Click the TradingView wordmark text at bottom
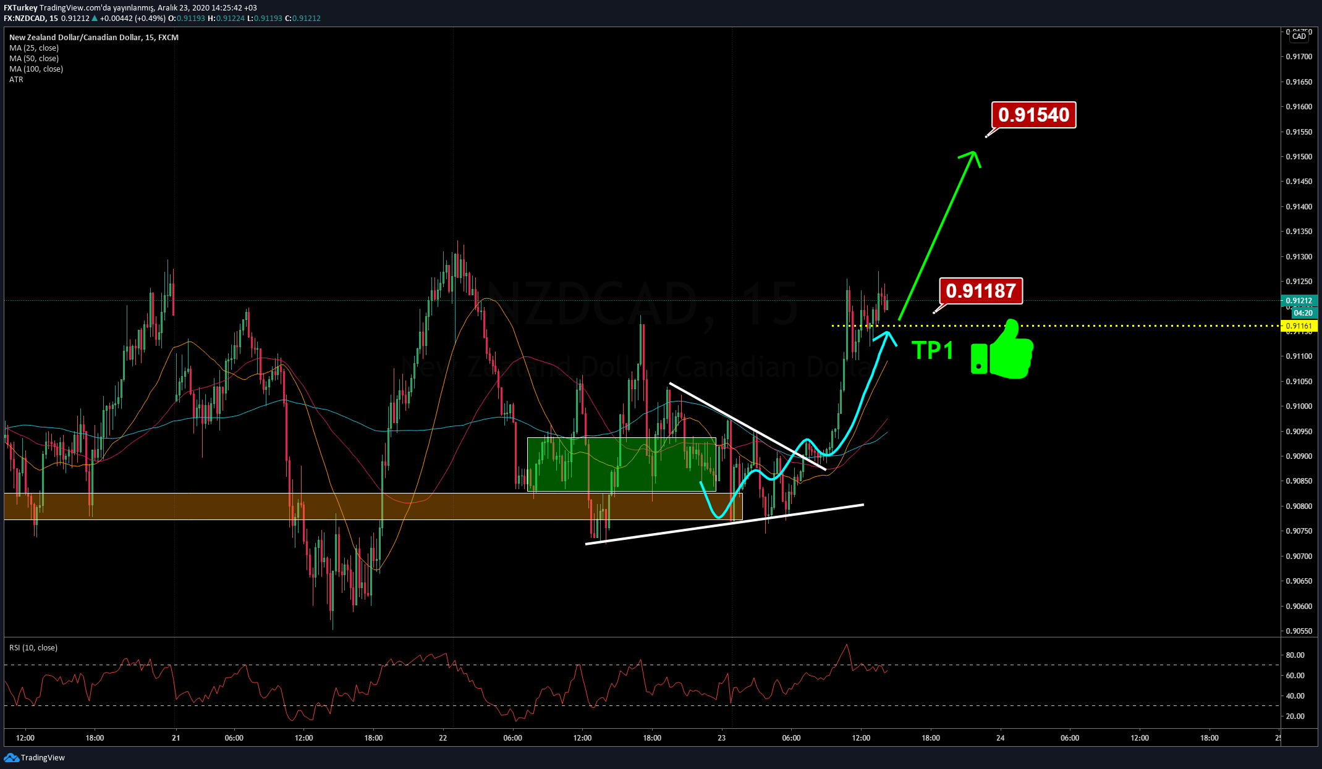 43,758
